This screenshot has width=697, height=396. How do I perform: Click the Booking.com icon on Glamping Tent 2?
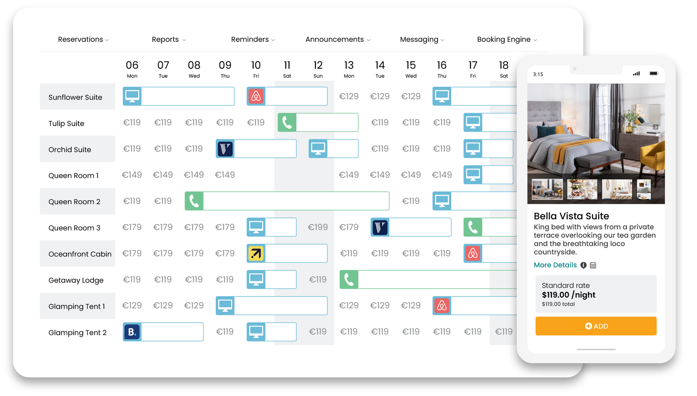132,332
